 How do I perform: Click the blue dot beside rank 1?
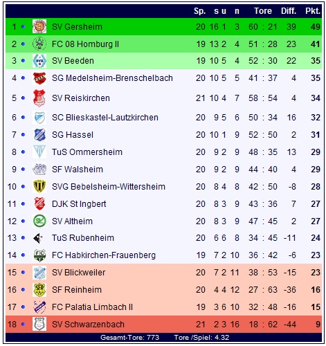(x=23, y=26)
